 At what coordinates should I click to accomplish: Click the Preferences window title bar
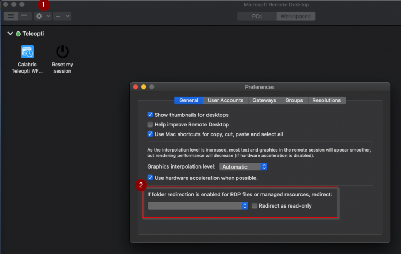click(x=260, y=87)
